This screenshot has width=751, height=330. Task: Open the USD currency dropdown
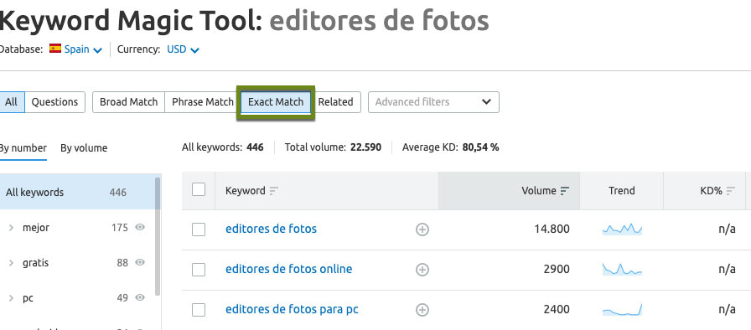183,49
